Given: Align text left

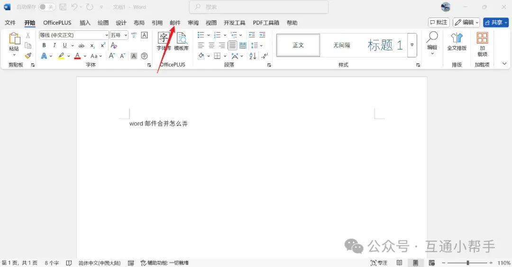Looking at the screenshot, I should (201, 45).
